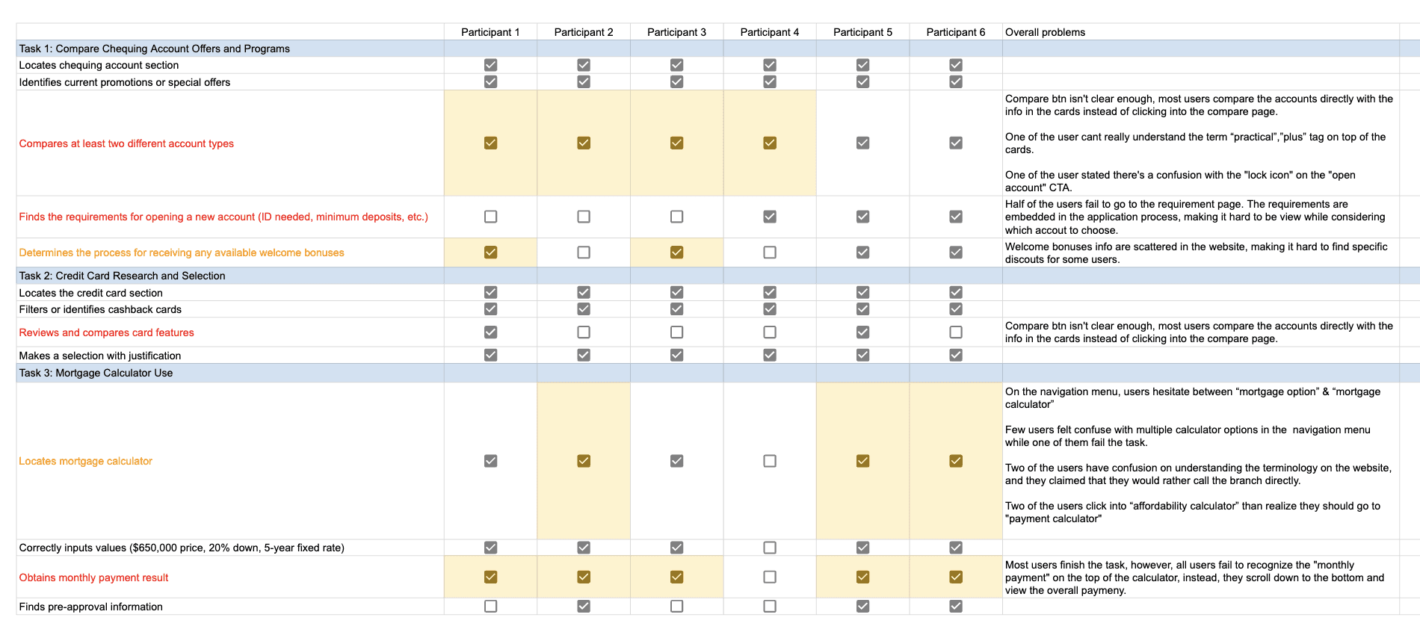Check Participant 4 Finds pre-approval information
This screenshot has width=1420, height=638.
tap(770, 606)
